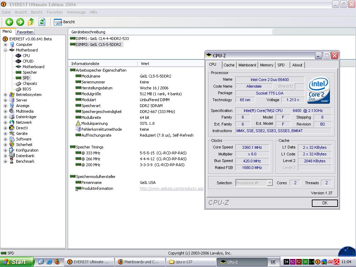Open the Werkzeuge menu
The image size is (356, 267).
coord(76,12)
